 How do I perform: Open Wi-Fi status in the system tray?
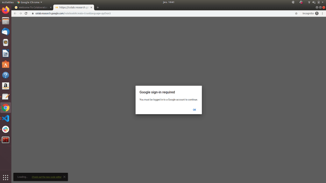309,2
